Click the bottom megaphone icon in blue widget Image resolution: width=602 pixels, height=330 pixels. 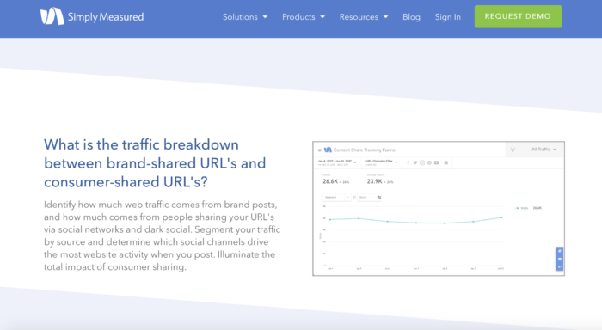coord(559,266)
